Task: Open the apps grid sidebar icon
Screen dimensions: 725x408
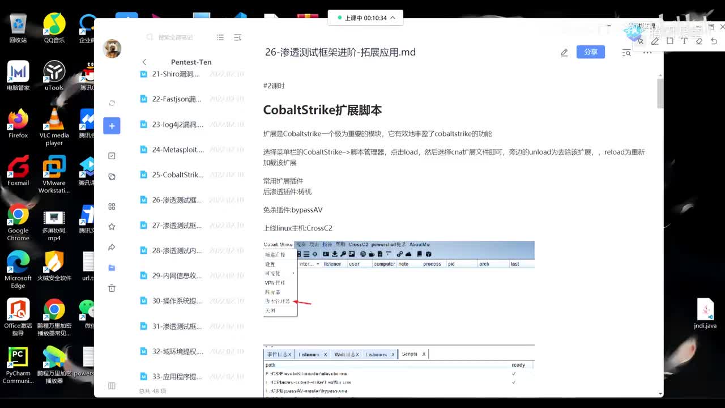Action: (112, 206)
